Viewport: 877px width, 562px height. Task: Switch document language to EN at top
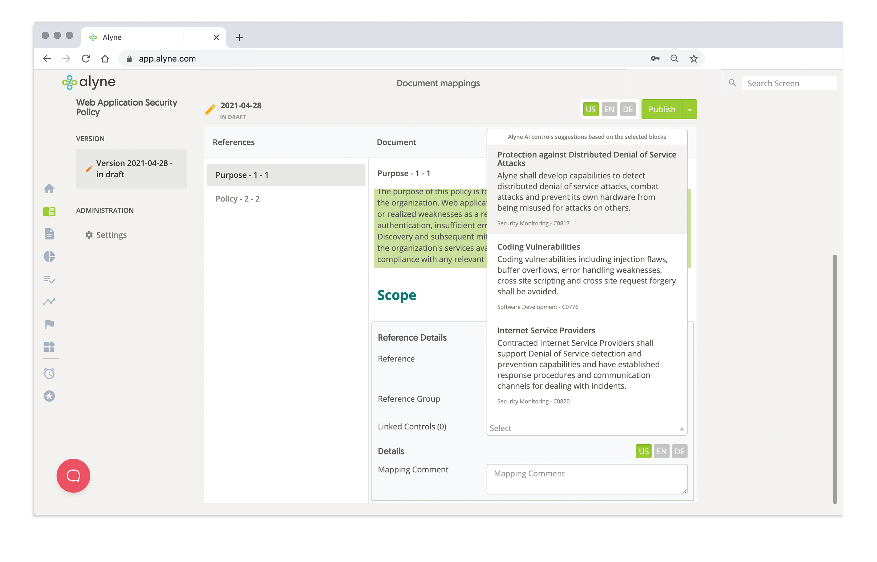pyautogui.click(x=609, y=110)
